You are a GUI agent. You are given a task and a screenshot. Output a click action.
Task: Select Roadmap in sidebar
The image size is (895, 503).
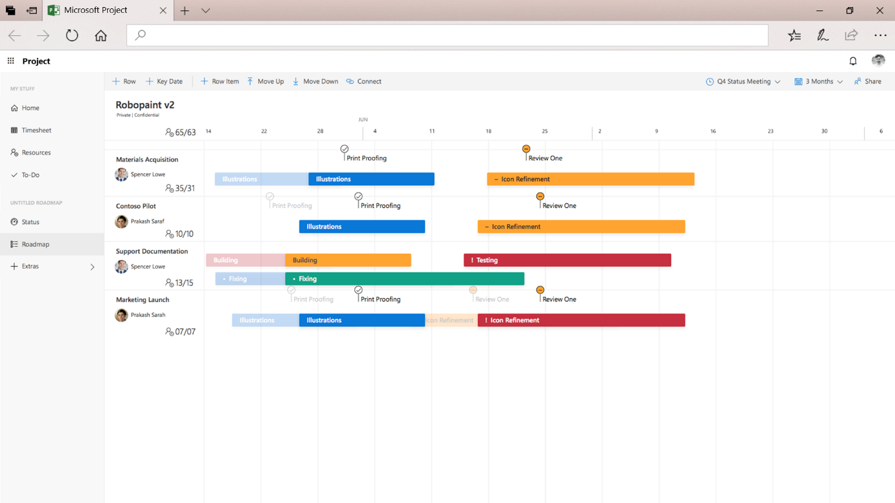tap(52, 244)
